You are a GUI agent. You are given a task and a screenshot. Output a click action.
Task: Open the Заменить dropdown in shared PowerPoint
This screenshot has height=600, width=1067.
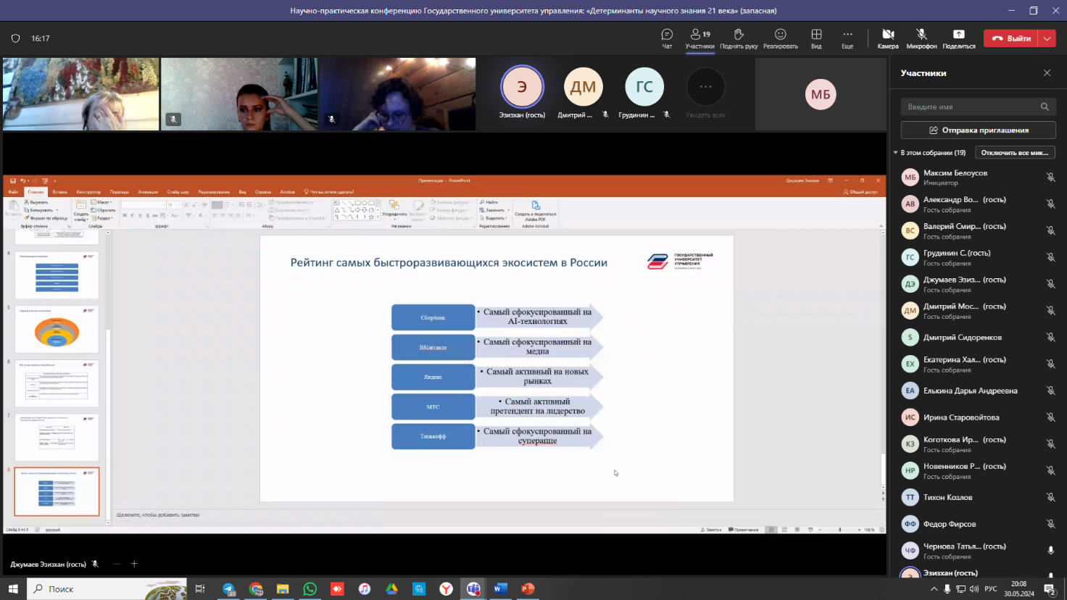(x=494, y=210)
